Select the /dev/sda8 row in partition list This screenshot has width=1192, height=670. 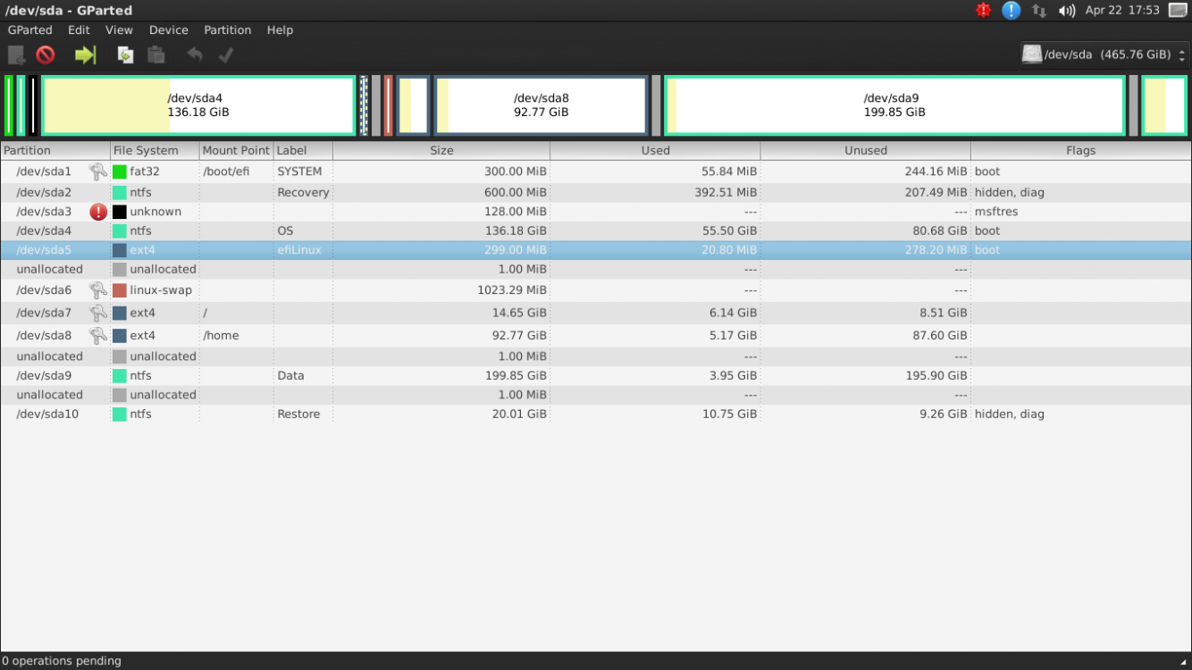tap(596, 336)
